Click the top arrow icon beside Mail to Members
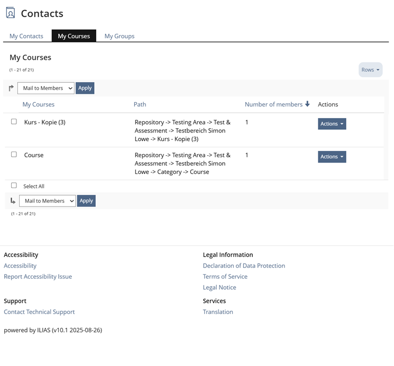The width and height of the screenshot is (394, 366). [x=12, y=88]
